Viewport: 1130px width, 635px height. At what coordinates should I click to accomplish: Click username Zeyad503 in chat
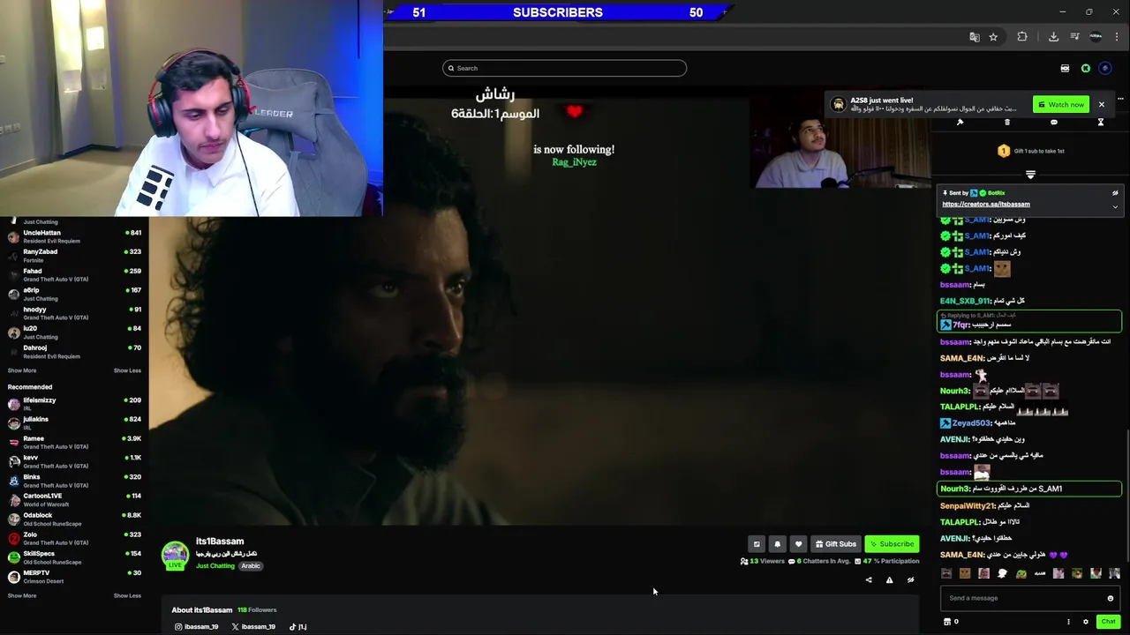point(971,423)
